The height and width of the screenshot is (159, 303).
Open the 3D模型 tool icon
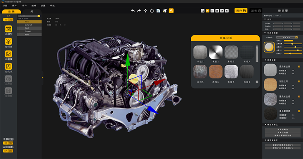click(8, 29)
